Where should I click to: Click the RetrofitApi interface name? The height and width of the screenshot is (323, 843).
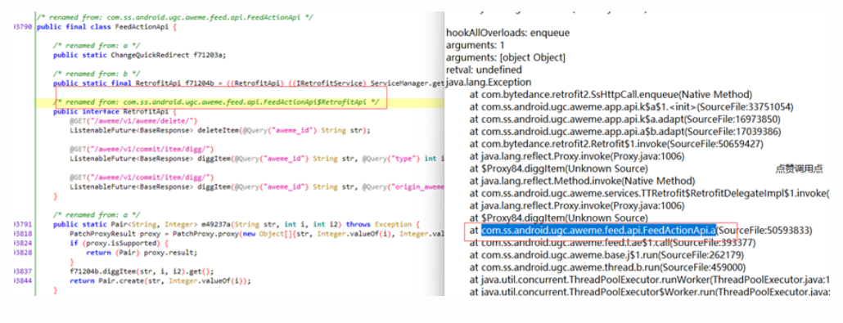147,112
